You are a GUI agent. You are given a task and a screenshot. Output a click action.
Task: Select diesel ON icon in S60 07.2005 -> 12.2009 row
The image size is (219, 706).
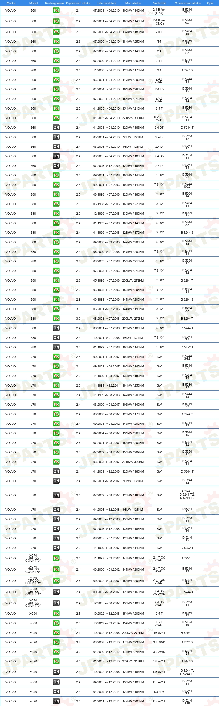click(x=56, y=166)
